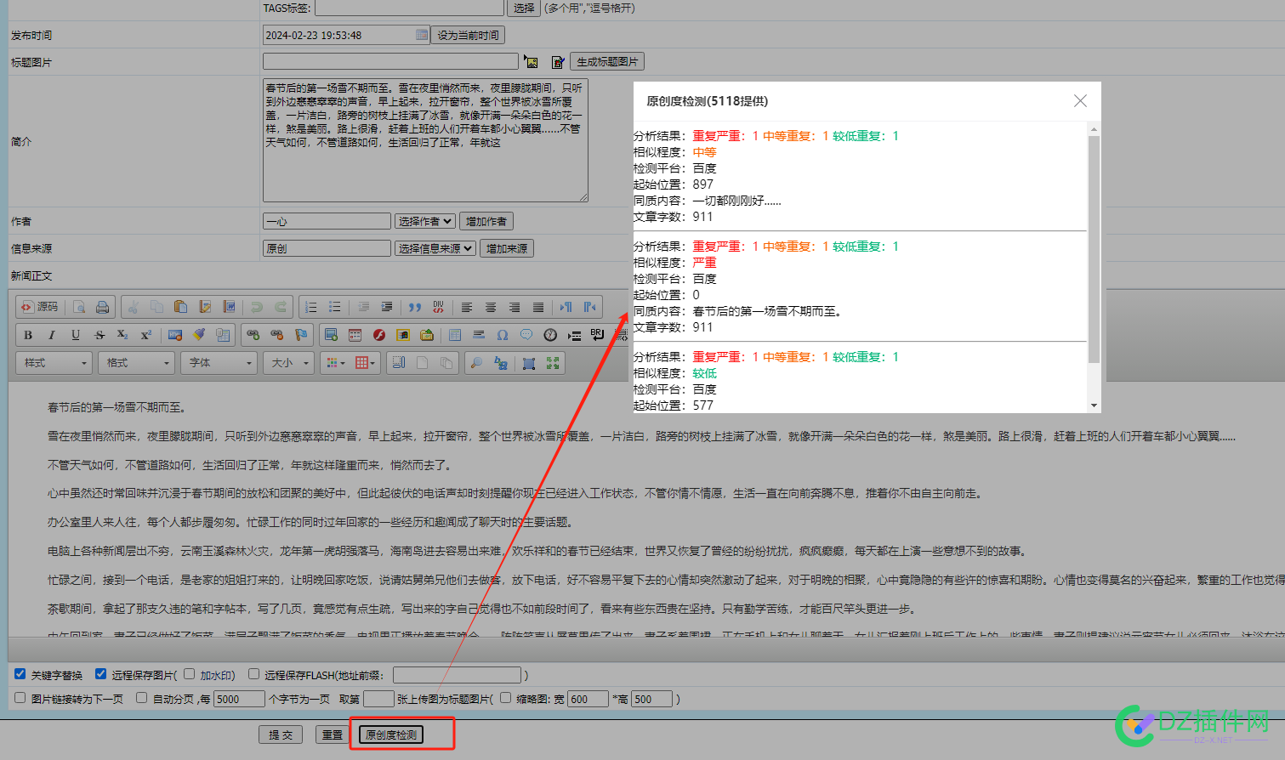
Task: Click popup scrollbar down arrow
Action: [1094, 406]
